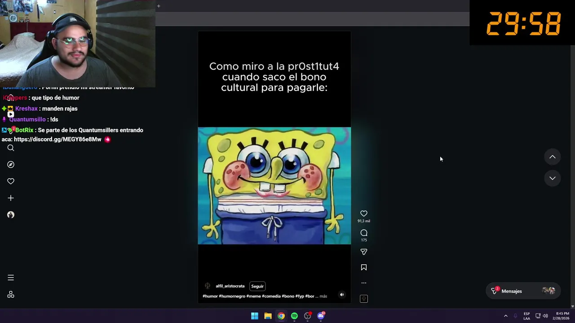575x323 pixels.
Task: Open a new browser tab with plus
Action: 159,6
